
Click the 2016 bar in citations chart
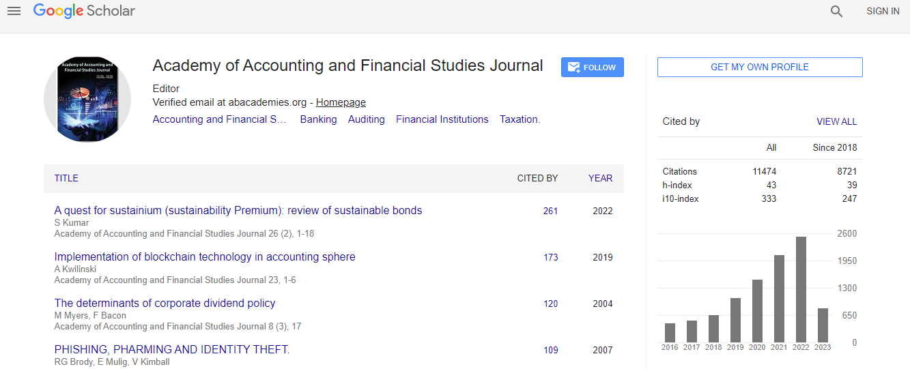click(x=670, y=333)
